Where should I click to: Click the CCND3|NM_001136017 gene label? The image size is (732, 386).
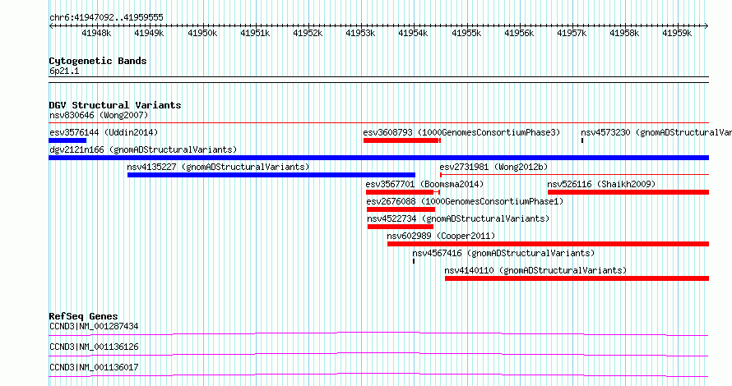coord(94,367)
